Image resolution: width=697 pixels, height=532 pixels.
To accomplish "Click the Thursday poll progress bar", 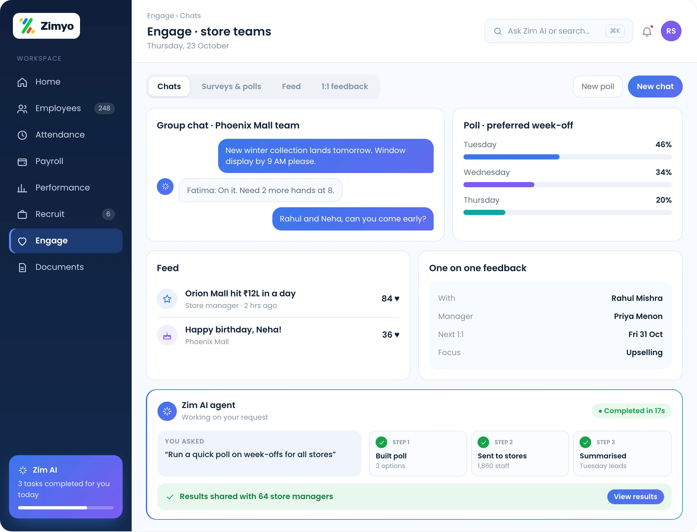I will pos(568,212).
